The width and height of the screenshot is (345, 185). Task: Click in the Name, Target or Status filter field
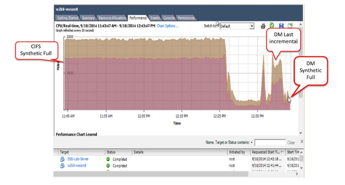270,143
